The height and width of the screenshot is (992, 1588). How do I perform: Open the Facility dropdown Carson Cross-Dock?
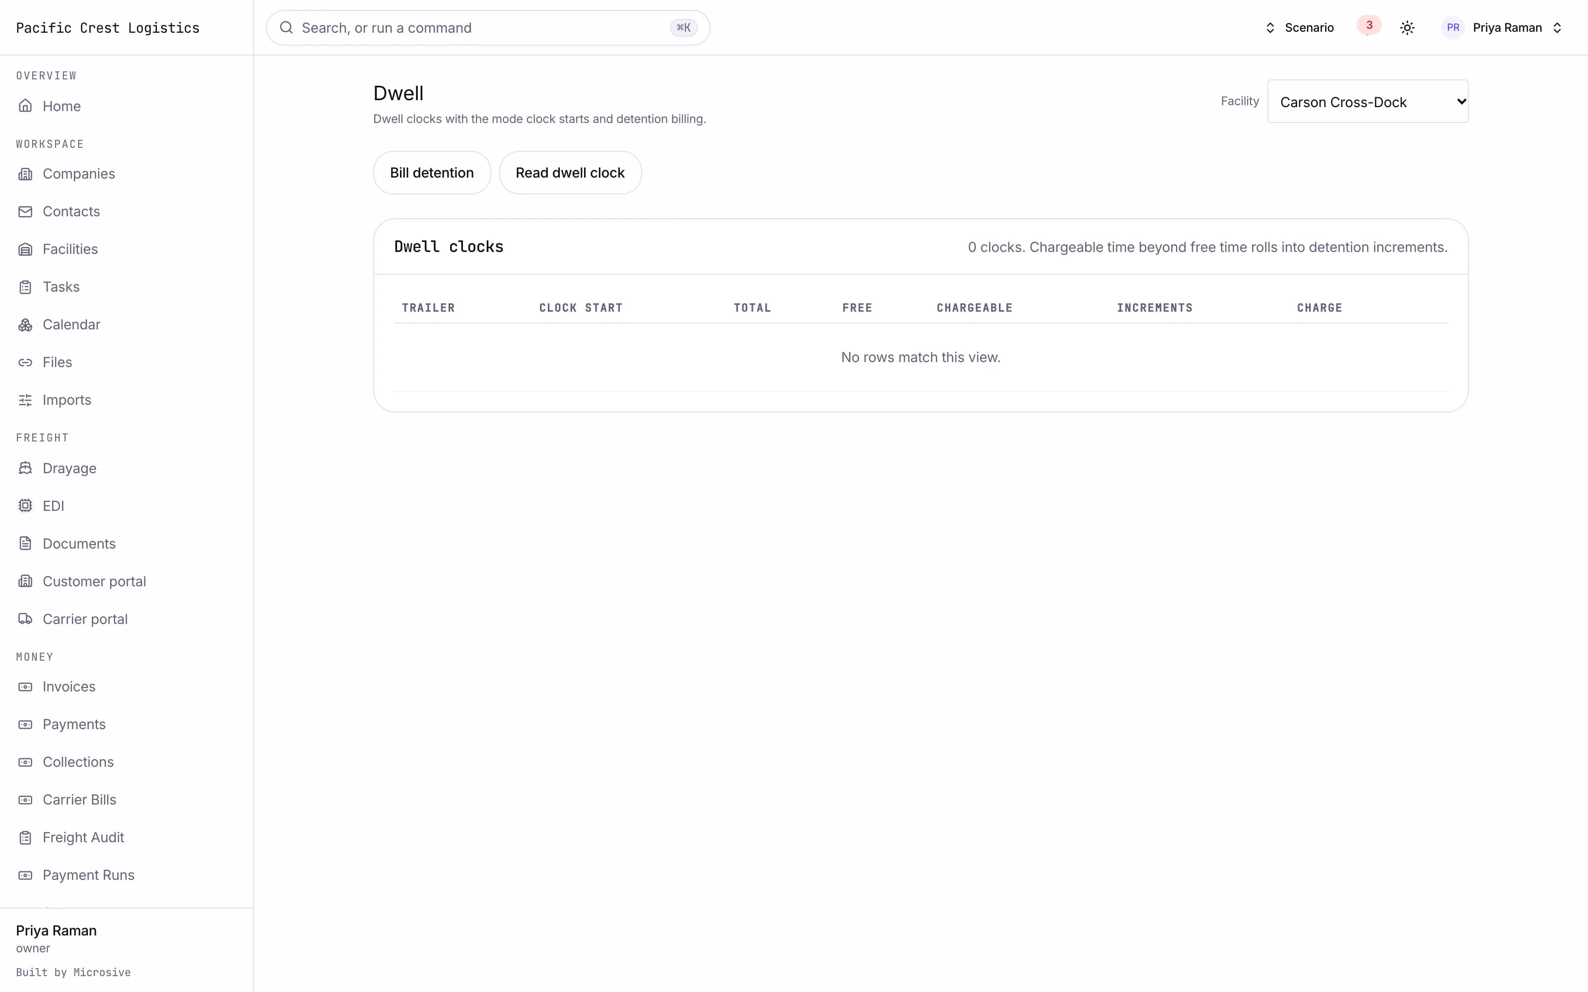(1368, 102)
